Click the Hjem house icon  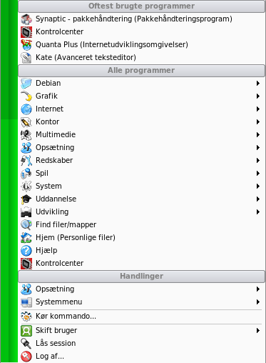coord(26,238)
